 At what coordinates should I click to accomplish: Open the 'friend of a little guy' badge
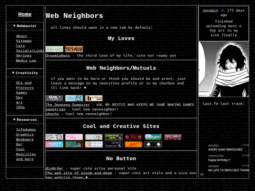[54, 137]
